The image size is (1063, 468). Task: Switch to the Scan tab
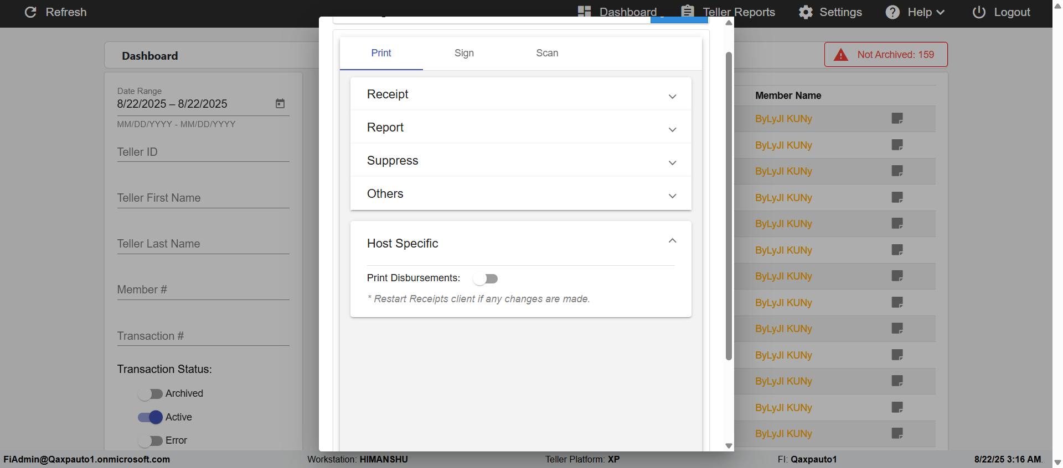click(547, 53)
